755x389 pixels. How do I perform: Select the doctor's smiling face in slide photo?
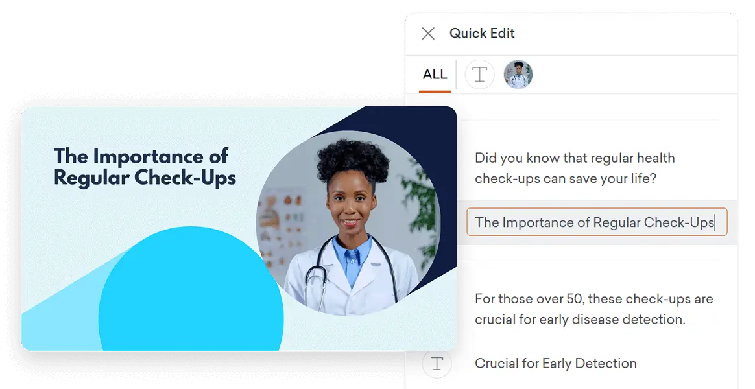coord(350,205)
